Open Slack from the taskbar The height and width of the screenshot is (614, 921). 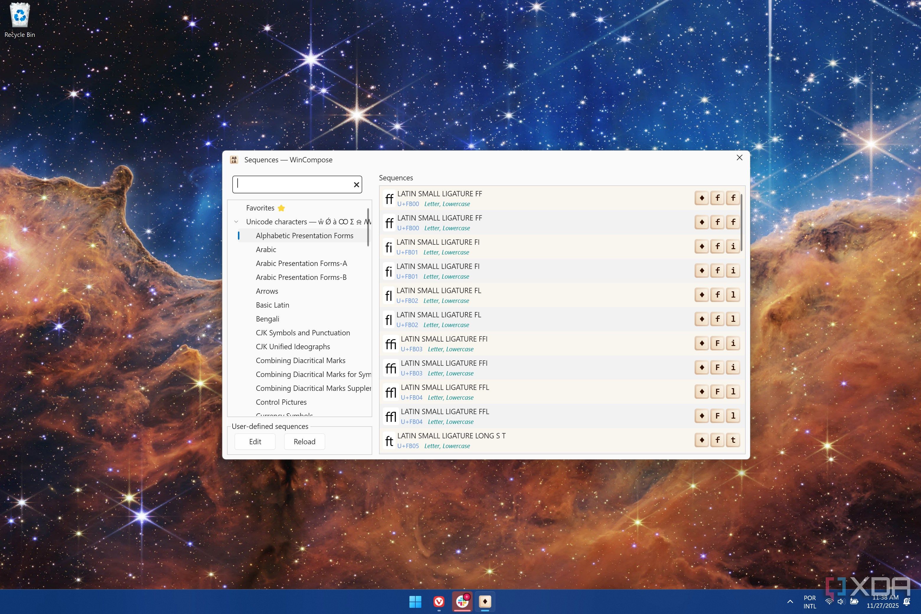[462, 602]
